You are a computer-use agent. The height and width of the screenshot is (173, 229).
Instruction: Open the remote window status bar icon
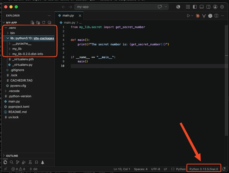[x=6, y=169]
